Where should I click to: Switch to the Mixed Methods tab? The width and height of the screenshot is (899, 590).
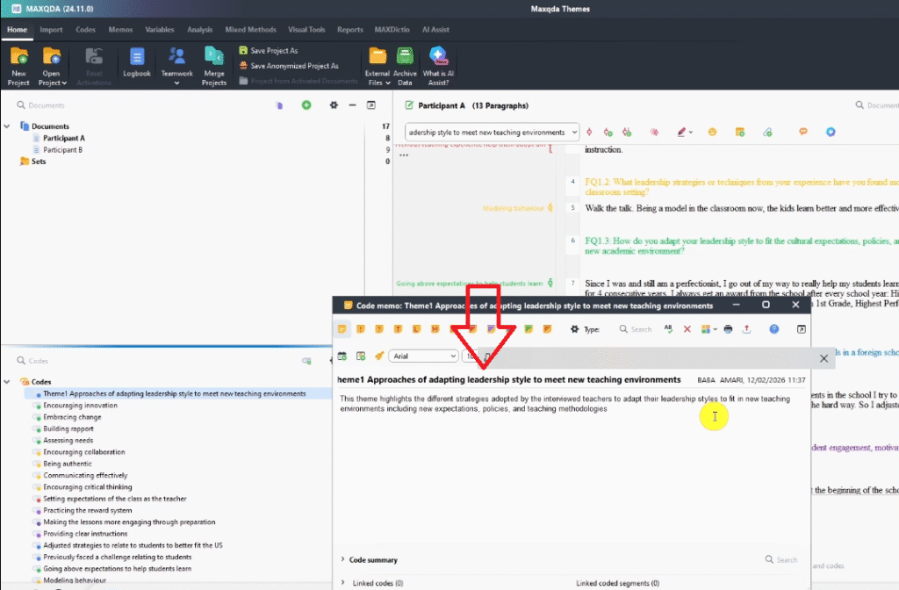247,30
